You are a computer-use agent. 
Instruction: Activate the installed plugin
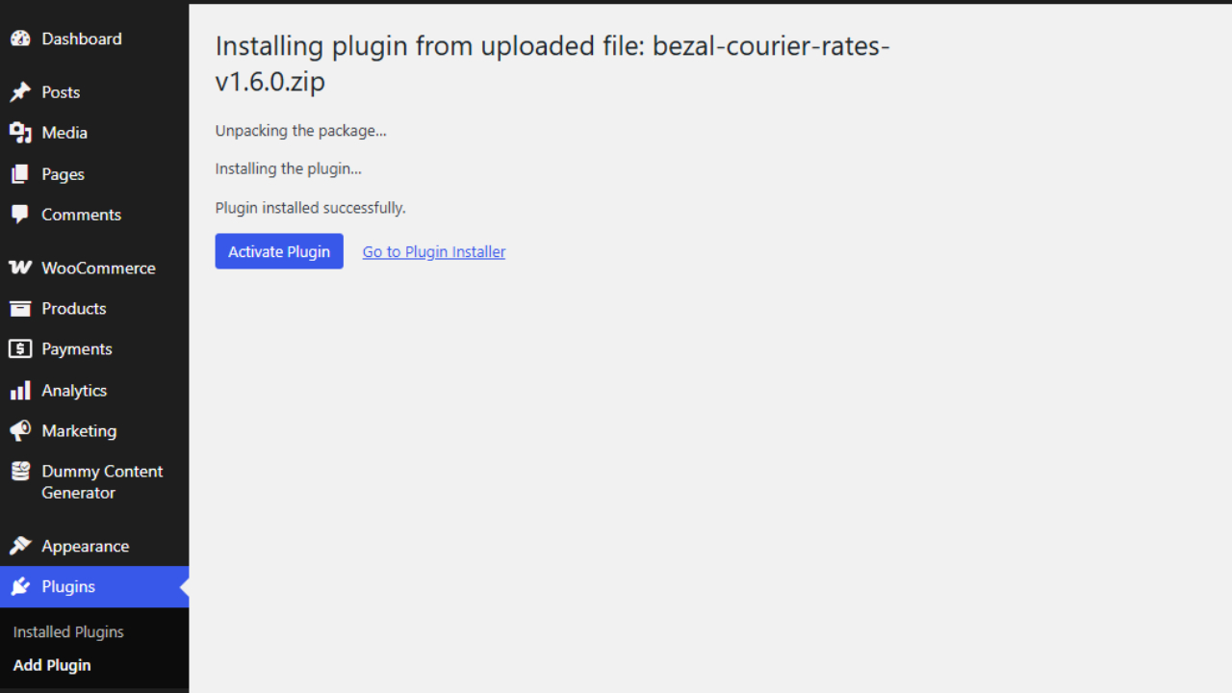point(279,251)
